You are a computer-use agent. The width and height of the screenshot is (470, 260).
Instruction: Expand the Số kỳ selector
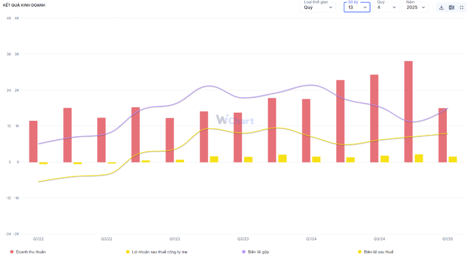[357, 7]
